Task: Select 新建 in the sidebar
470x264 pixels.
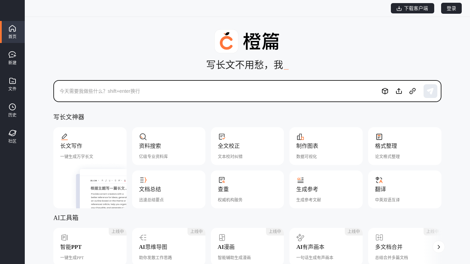Action: [x=12, y=58]
